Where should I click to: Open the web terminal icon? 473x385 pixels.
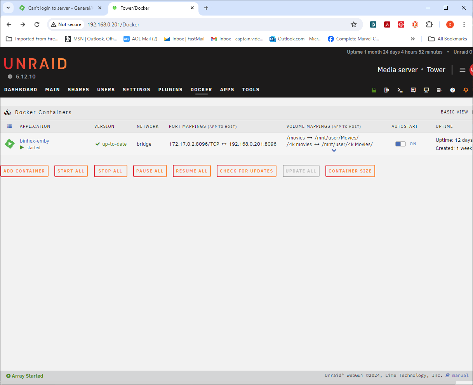400,90
